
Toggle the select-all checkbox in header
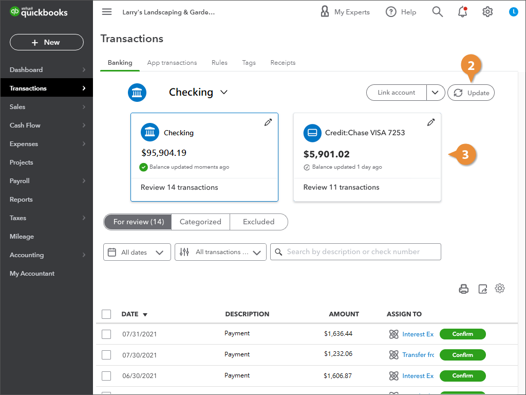tap(106, 314)
